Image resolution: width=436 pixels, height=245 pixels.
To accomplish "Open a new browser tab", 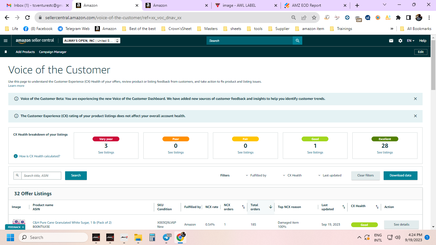I will [357, 5].
